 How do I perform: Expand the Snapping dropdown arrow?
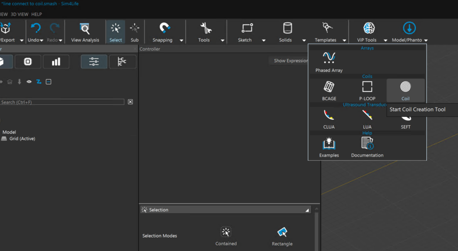[181, 40]
